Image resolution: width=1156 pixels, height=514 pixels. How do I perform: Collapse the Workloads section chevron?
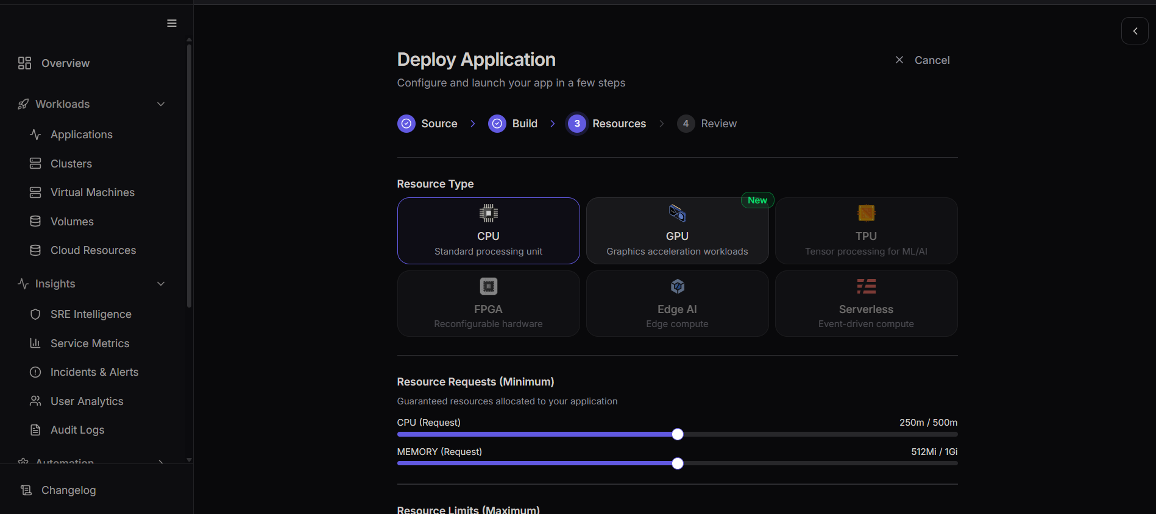(161, 104)
